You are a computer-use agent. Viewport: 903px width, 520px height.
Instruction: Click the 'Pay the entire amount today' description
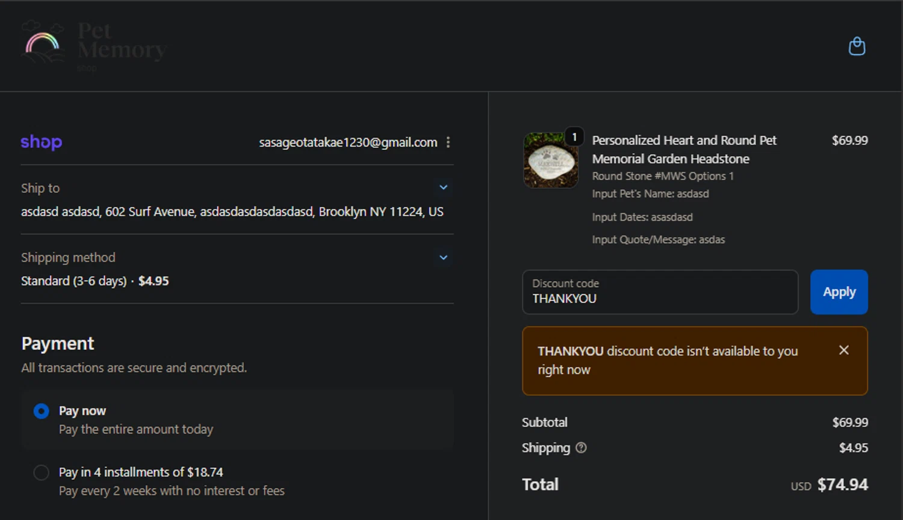[136, 430]
